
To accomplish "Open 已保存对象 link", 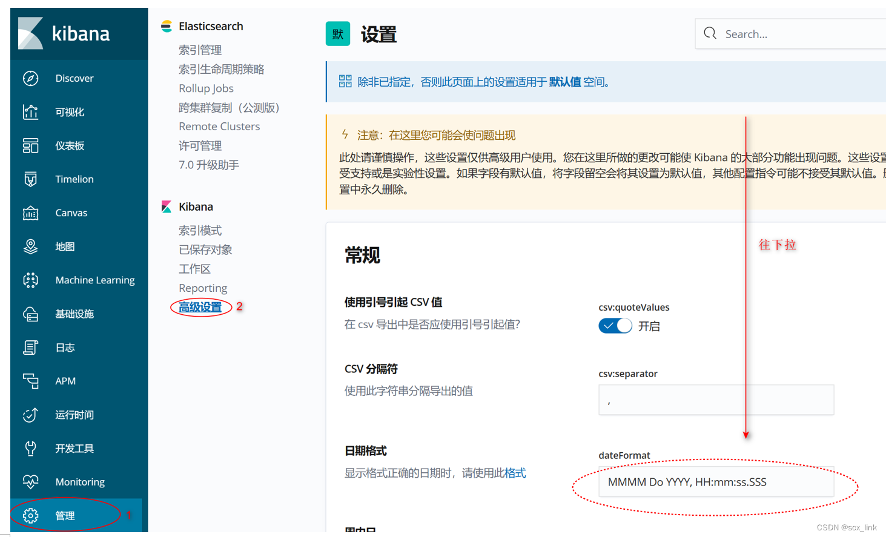I will [x=205, y=249].
